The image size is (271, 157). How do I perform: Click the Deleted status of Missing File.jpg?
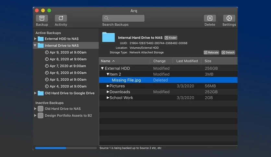pyautogui.click(x=160, y=80)
